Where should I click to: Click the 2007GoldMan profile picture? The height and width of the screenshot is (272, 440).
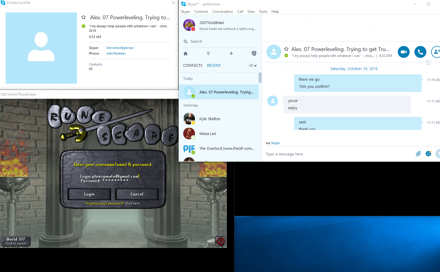click(189, 25)
